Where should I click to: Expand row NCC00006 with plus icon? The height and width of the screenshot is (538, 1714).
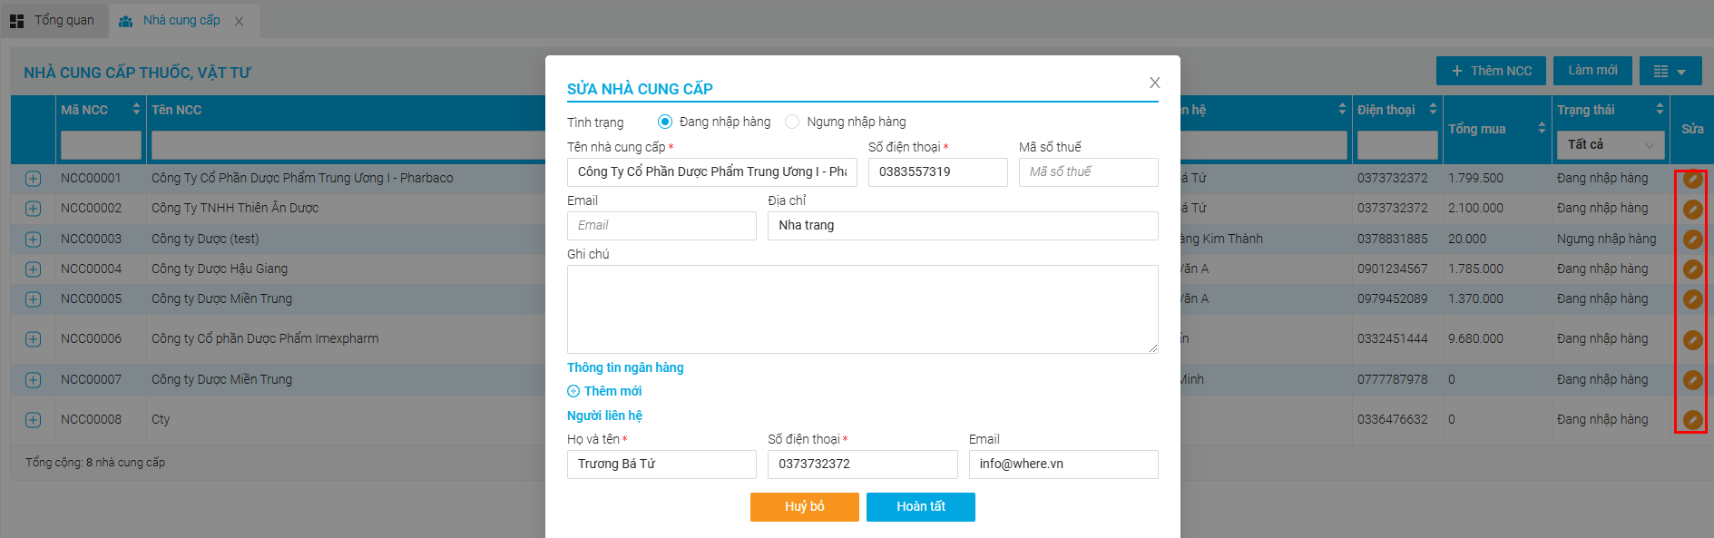point(34,339)
